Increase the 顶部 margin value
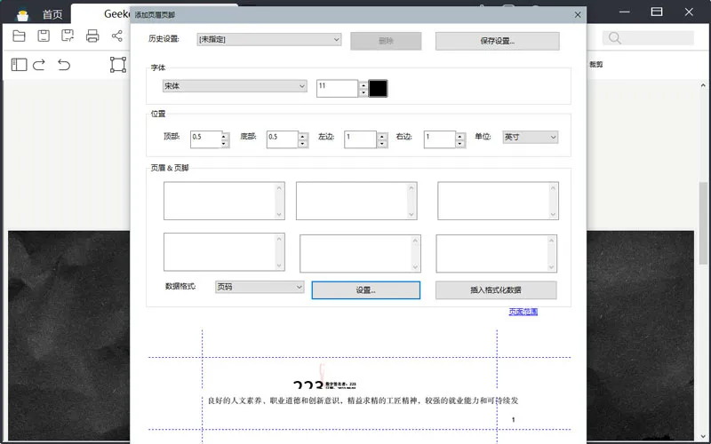 click(225, 137)
